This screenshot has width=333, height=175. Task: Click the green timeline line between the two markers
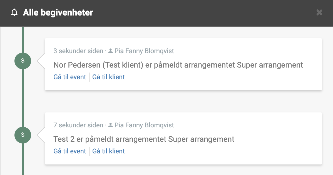click(x=23, y=98)
